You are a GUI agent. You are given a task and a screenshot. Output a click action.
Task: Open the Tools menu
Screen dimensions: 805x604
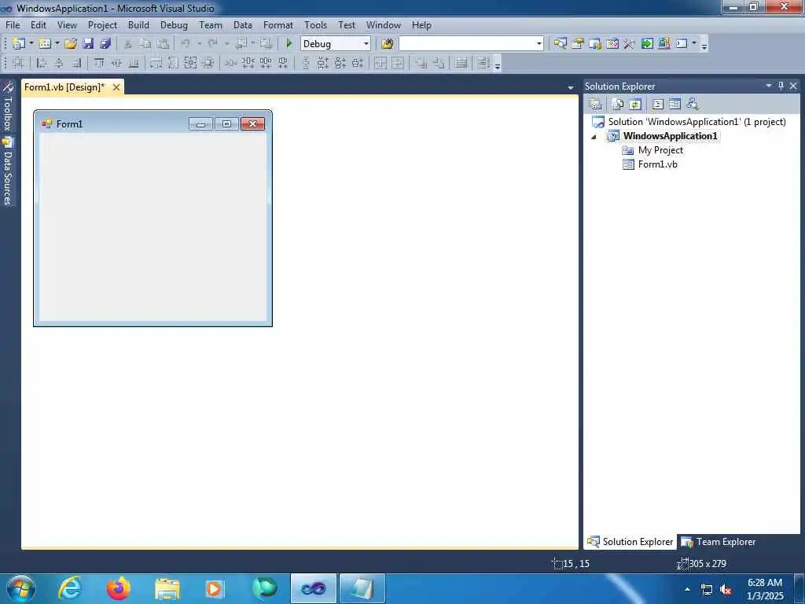(x=315, y=25)
